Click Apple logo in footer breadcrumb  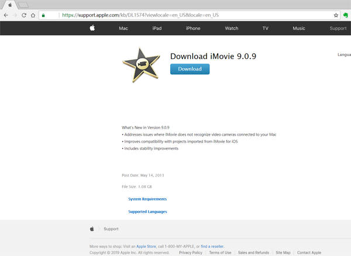click(92, 229)
